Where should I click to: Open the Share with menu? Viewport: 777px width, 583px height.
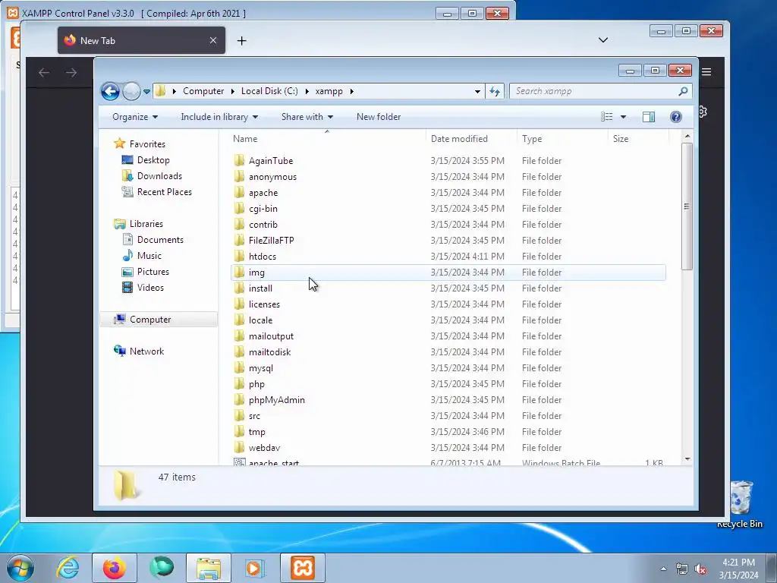pos(307,117)
